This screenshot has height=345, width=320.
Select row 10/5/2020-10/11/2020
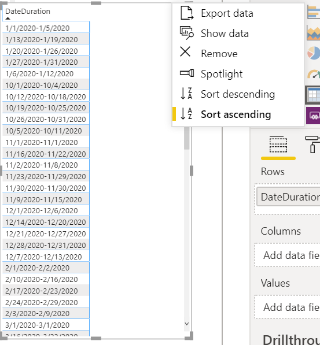click(46, 131)
